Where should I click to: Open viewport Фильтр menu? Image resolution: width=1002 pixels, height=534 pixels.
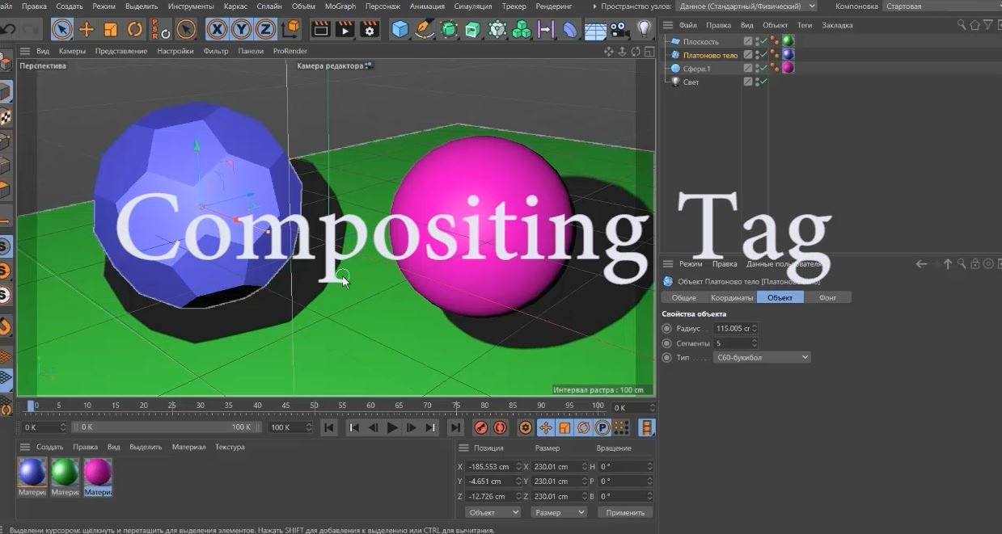coord(216,51)
